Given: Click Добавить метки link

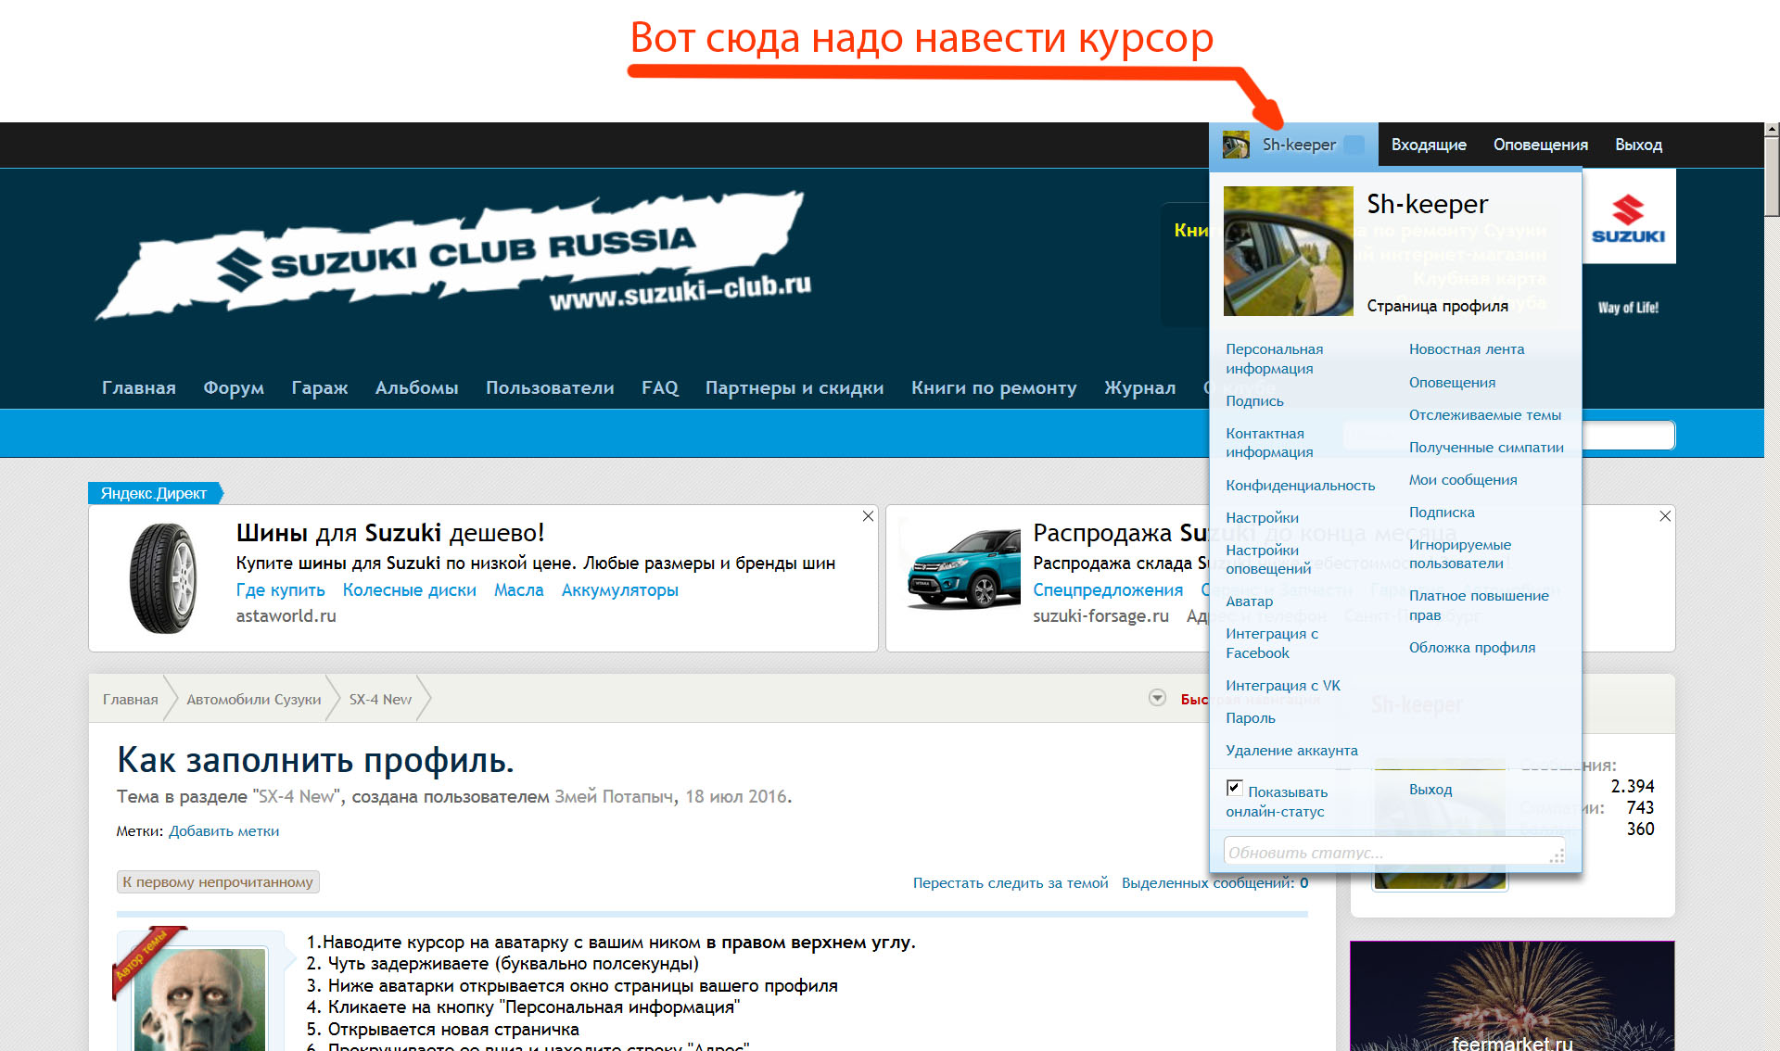Looking at the screenshot, I should tap(223, 831).
